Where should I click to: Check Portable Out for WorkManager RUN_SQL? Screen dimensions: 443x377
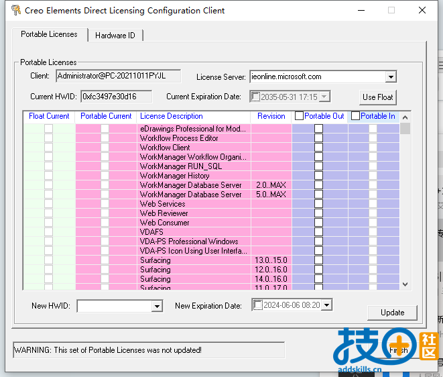[x=319, y=166]
